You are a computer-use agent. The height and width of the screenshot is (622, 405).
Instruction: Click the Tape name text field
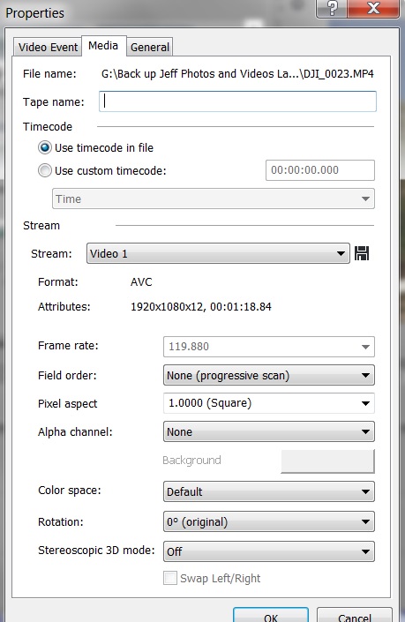pyautogui.click(x=237, y=101)
